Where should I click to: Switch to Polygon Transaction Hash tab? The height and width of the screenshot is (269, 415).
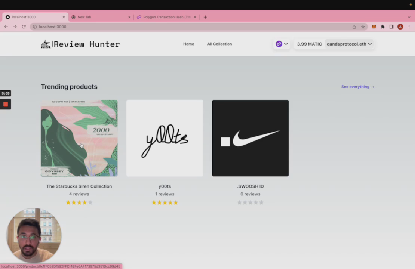click(167, 17)
